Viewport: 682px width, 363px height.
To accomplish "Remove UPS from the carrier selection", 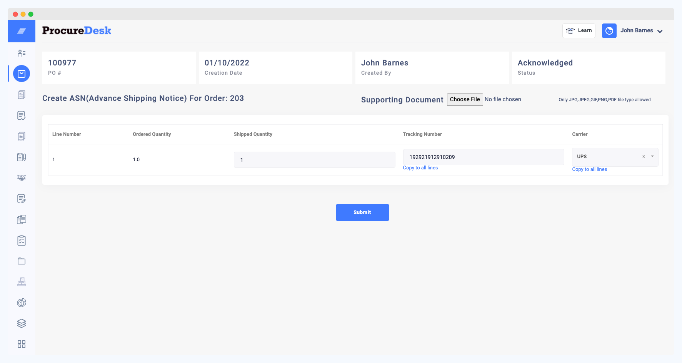I will [x=643, y=157].
